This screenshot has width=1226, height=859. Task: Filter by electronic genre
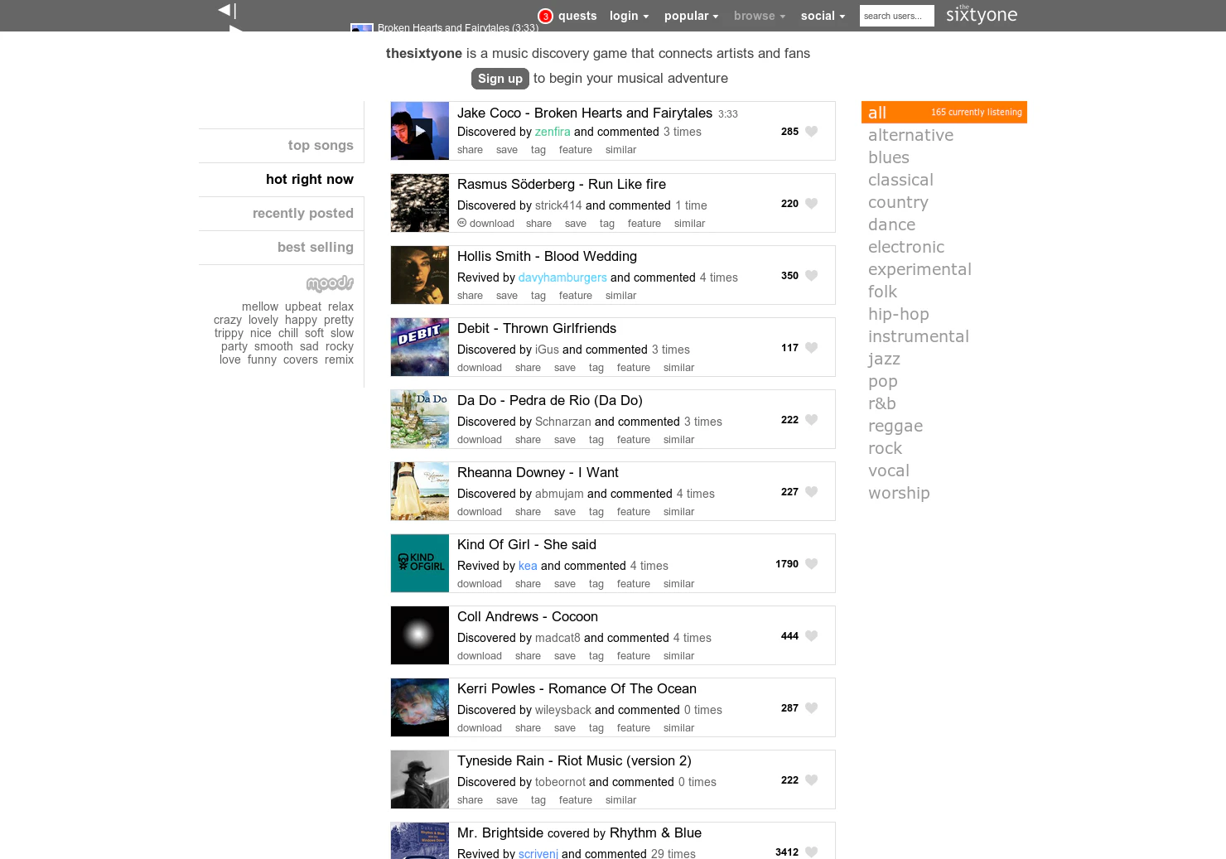pyautogui.click(x=906, y=247)
